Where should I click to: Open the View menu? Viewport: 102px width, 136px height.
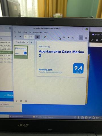point(25,32)
